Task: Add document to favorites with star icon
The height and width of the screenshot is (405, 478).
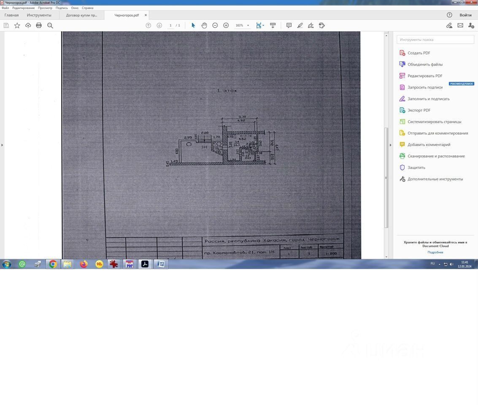Action: pos(17,26)
